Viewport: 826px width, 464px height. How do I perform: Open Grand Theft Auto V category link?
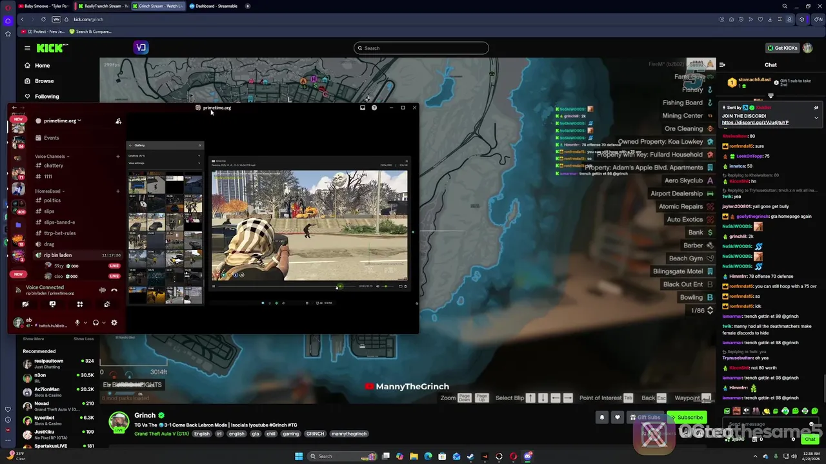(161, 434)
